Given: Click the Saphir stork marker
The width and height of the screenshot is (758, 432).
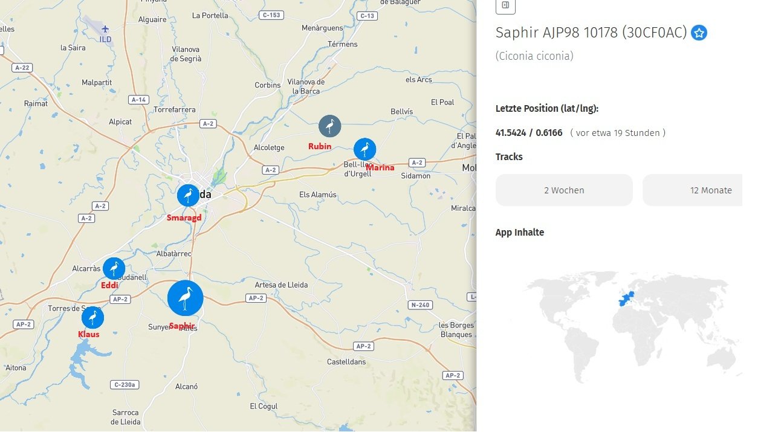Looking at the screenshot, I should (185, 298).
